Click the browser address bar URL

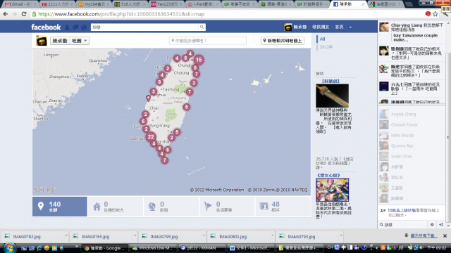pyautogui.click(x=121, y=14)
